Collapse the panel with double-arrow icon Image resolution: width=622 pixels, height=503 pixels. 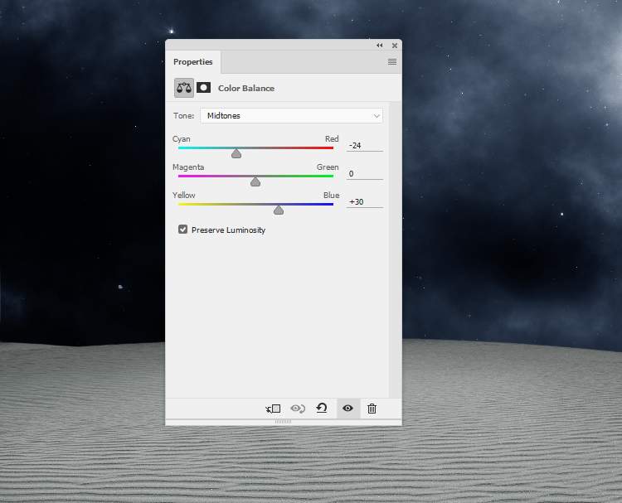[x=380, y=46]
